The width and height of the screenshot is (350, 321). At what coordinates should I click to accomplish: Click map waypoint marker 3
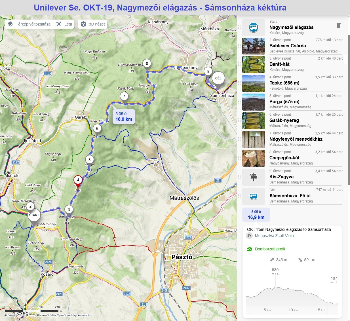pyautogui.click(x=69, y=210)
